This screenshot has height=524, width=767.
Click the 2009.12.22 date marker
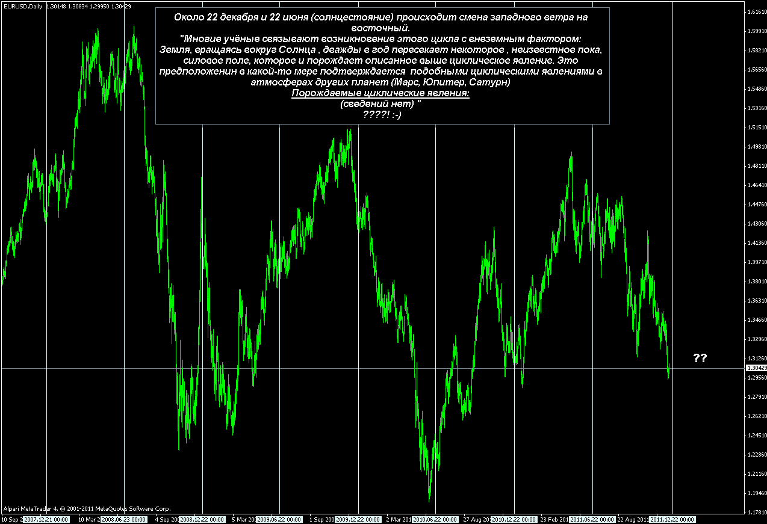pos(358,519)
